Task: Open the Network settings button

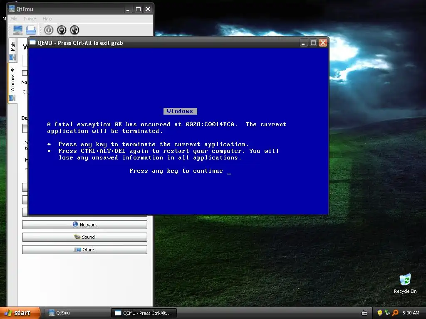Action: pos(84,225)
